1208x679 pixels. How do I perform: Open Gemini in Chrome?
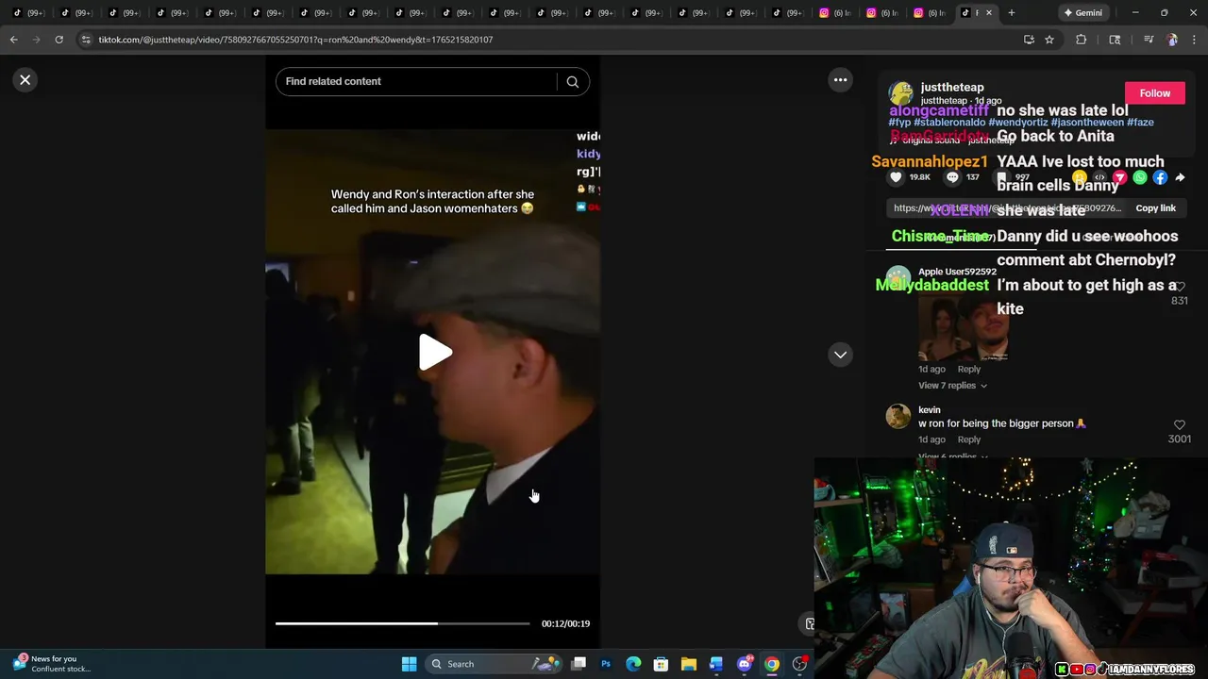(x=1082, y=12)
